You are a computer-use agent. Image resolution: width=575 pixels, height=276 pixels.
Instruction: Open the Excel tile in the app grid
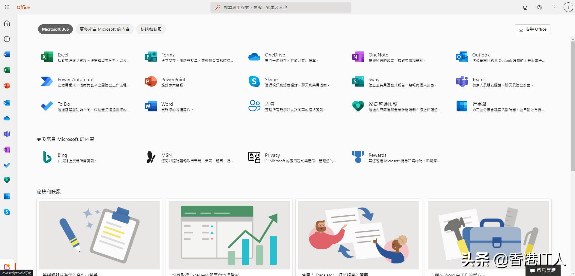pyautogui.click(x=85, y=57)
